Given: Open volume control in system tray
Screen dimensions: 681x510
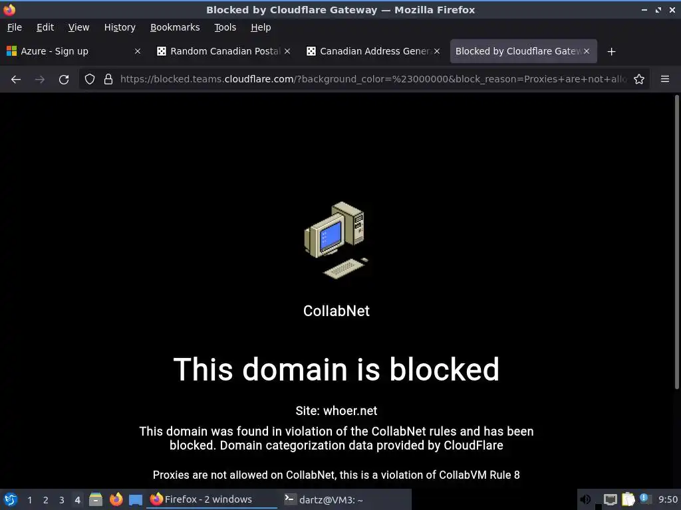Looking at the screenshot, I should [585, 499].
